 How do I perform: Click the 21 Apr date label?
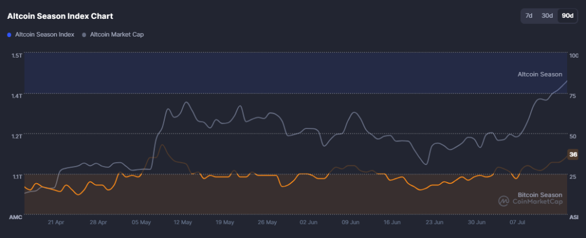tap(57, 223)
